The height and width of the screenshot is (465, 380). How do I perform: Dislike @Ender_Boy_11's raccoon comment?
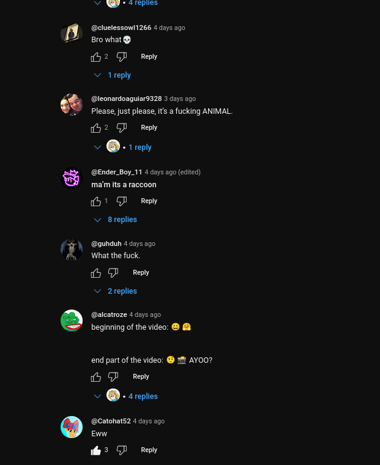[122, 201]
